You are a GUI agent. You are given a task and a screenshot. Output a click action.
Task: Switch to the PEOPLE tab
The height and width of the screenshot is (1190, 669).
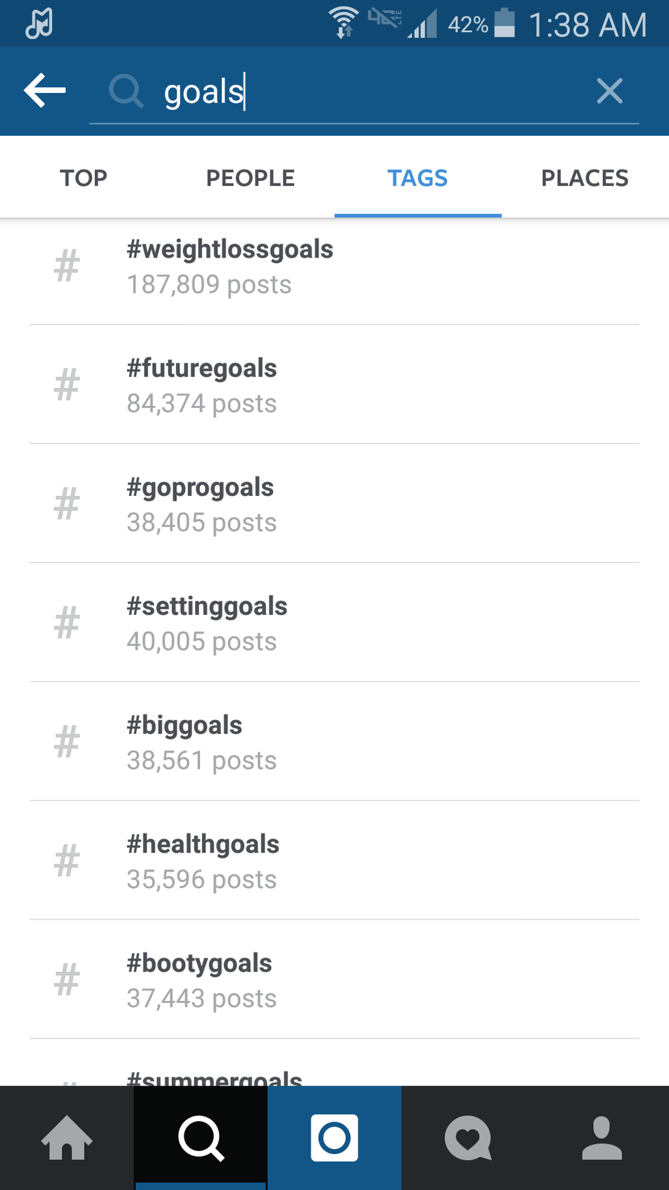pyautogui.click(x=251, y=178)
